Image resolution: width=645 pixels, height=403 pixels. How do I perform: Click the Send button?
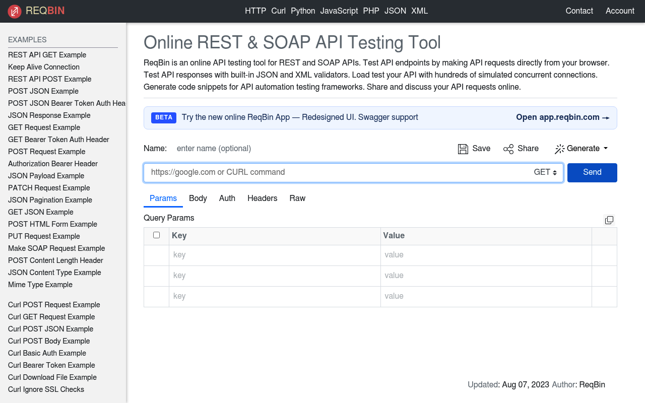(x=592, y=173)
